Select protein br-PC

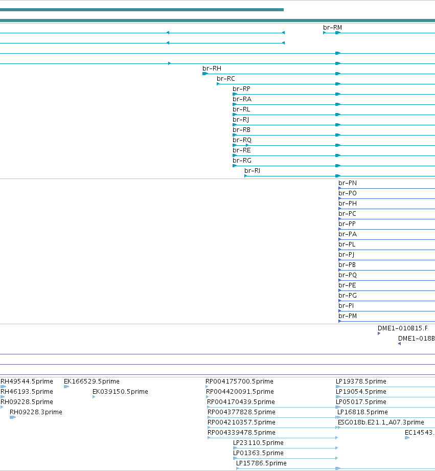point(348,214)
